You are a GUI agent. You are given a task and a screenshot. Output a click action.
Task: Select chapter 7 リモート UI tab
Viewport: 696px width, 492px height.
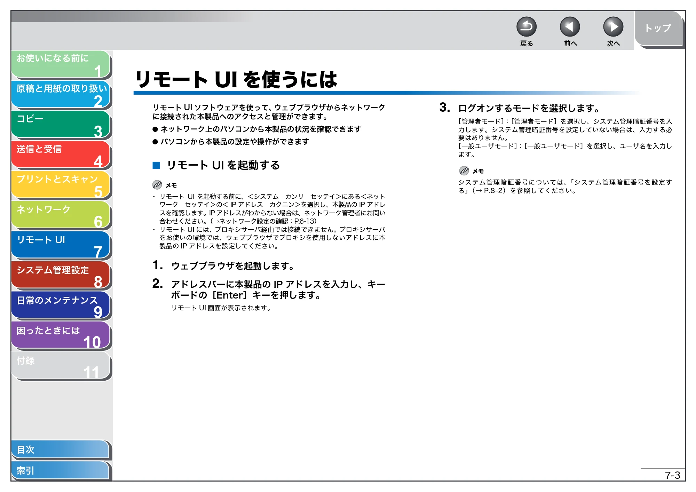pos(61,245)
